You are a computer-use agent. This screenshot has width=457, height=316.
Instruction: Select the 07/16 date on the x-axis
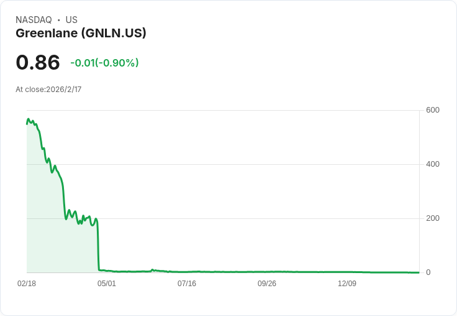click(x=187, y=284)
